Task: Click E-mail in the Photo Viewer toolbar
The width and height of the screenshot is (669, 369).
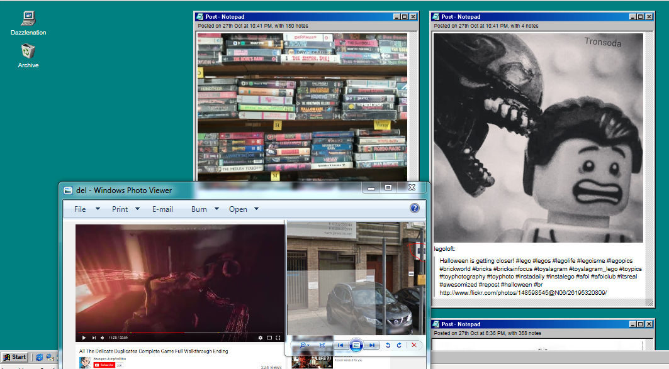Action: click(162, 209)
